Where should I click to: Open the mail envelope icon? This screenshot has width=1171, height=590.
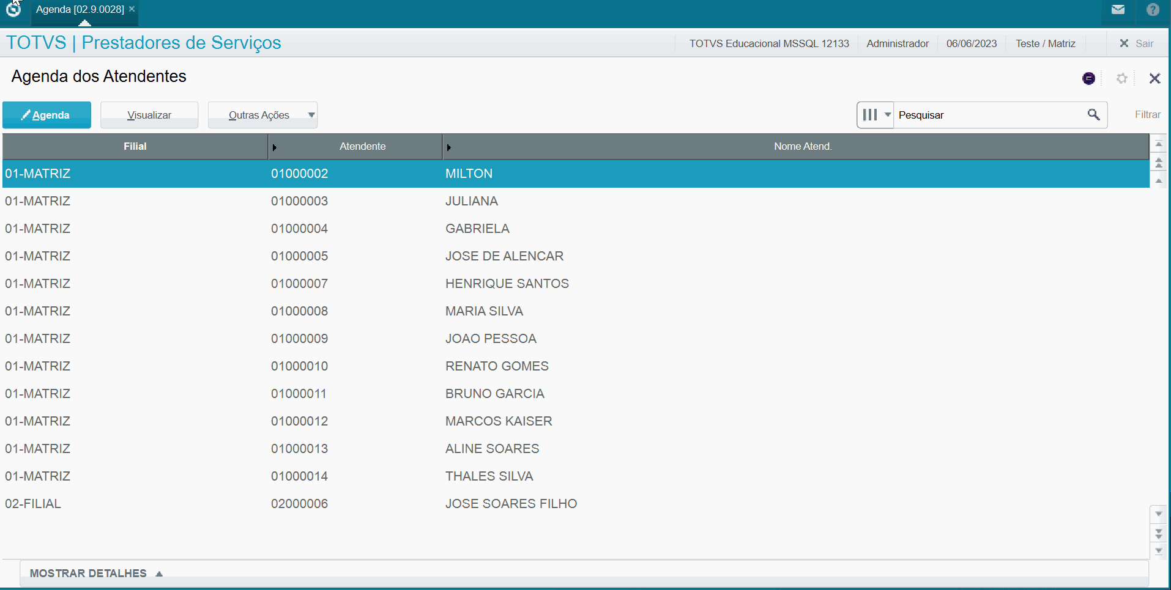[1118, 9]
